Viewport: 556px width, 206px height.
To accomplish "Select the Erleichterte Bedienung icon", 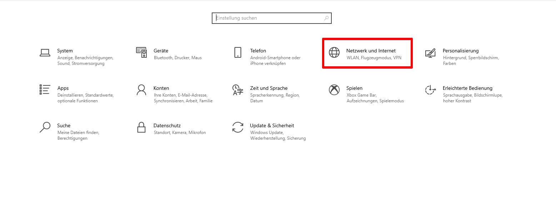I will pyautogui.click(x=430, y=90).
